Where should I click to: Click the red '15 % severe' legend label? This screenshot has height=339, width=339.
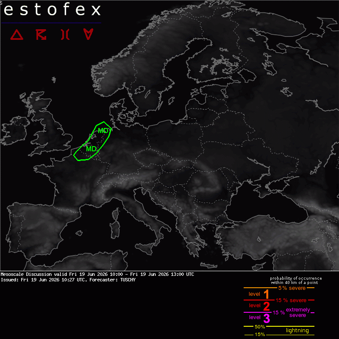(x=291, y=300)
